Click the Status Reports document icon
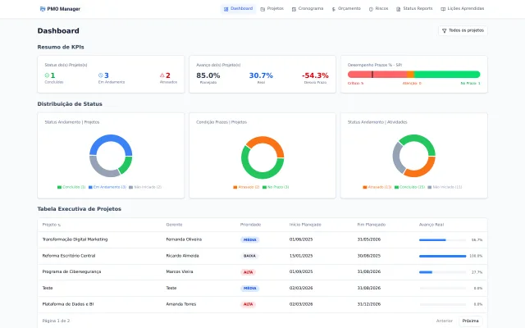The image size is (525, 328). click(398, 9)
